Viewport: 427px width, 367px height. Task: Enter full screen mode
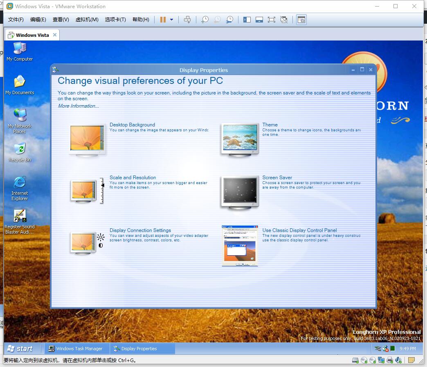click(272, 20)
